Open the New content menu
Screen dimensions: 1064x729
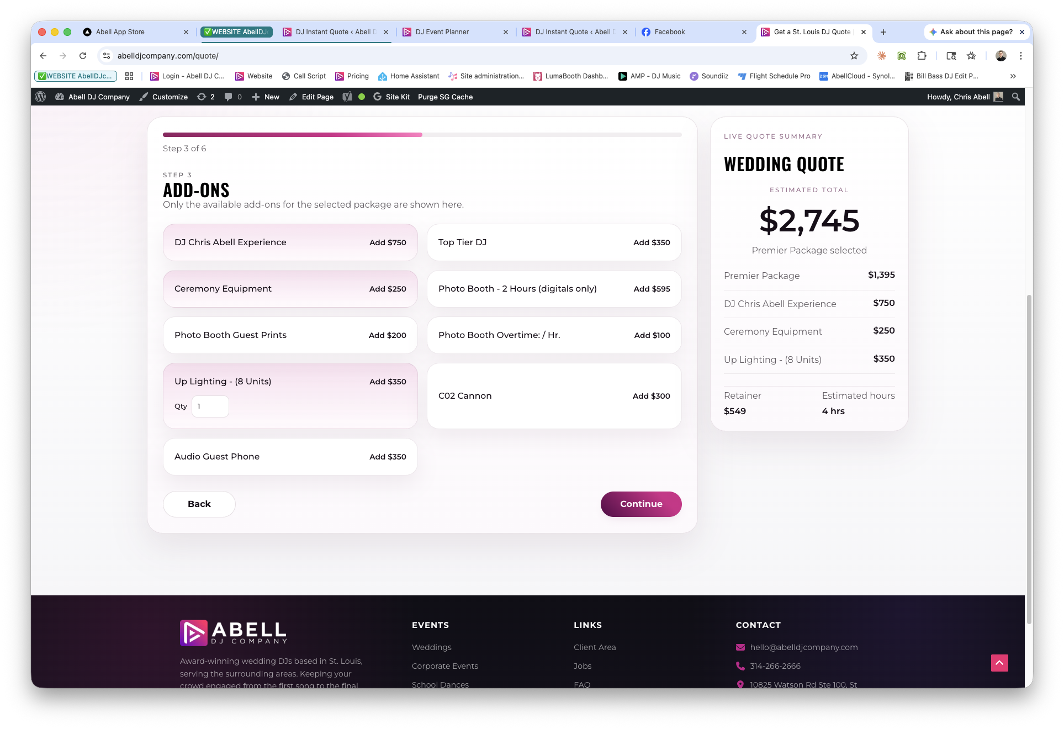[266, 97]
